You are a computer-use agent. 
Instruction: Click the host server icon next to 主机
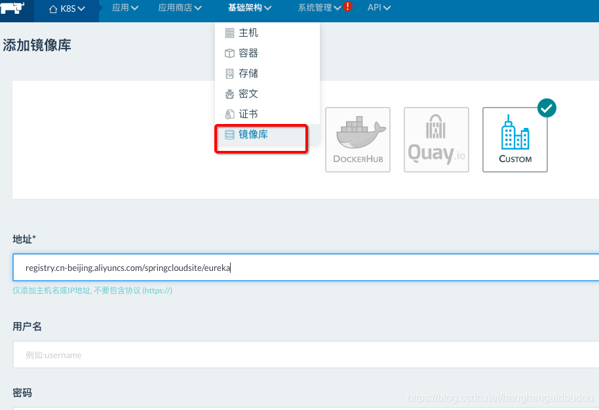229,33
